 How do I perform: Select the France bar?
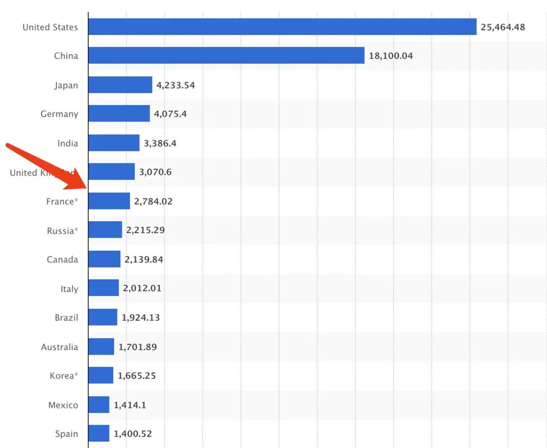point(109,201)
